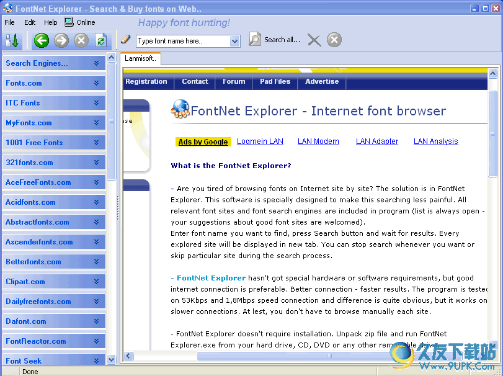This screenshot has height=376, width=503.
Task: Click the sidebar vertical scrollbar thumb
Action: 111,122
